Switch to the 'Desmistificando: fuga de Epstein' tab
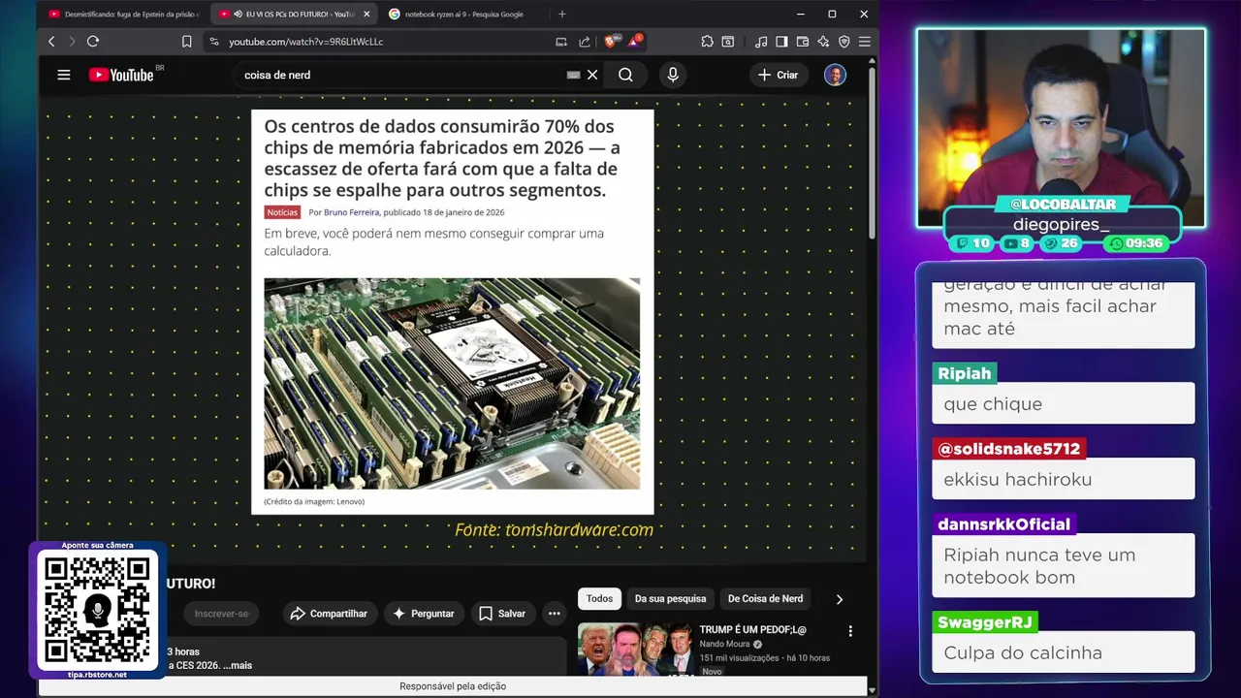 click(x=123, y=15)
